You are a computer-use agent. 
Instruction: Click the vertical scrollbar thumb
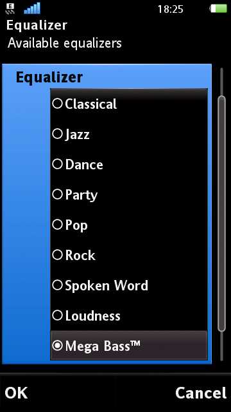tap(221, 214)
